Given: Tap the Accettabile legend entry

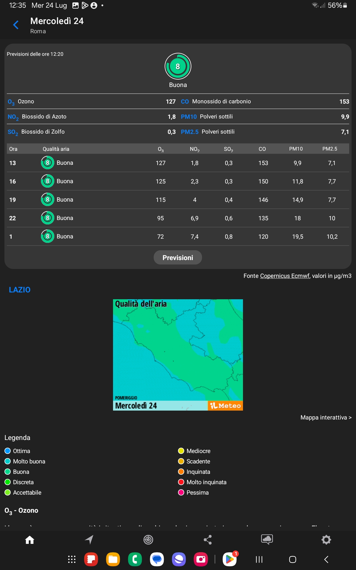Looking at the screenshot, I should tap(23, 493).
